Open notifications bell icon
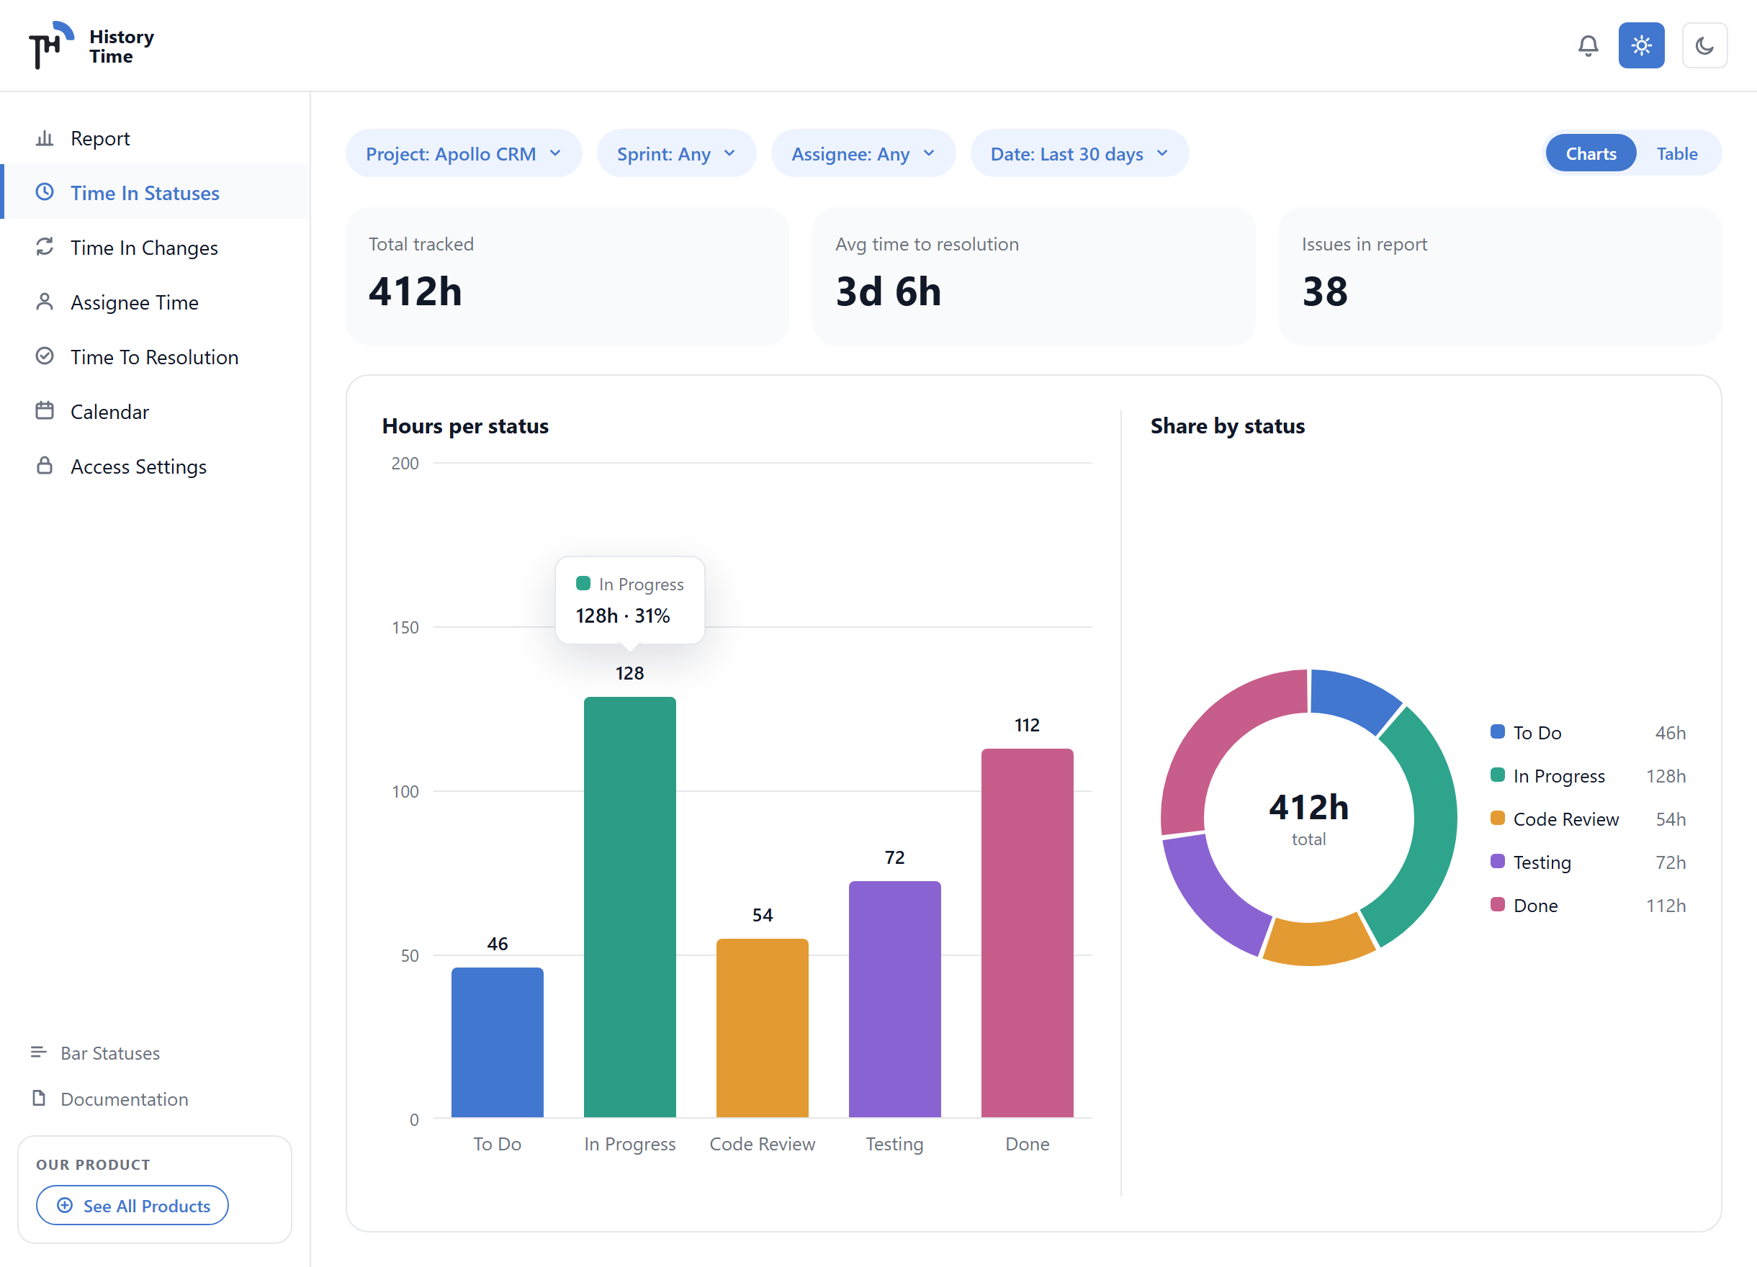Viewport: 1757px width, 1267px height. point(1588,45)
